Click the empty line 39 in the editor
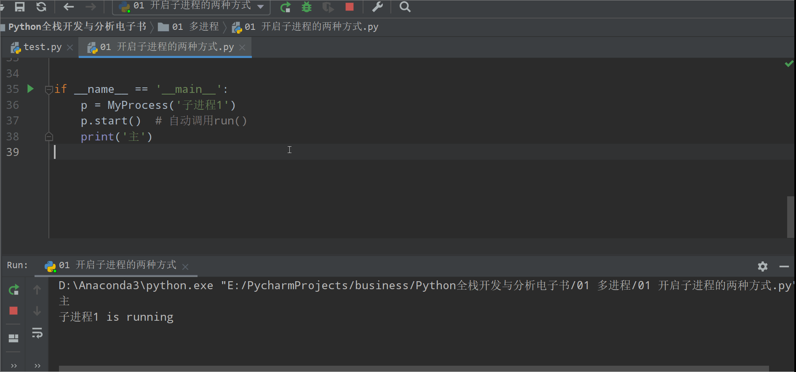The width and height of the screenshot is (796, 372). [421, 152]
